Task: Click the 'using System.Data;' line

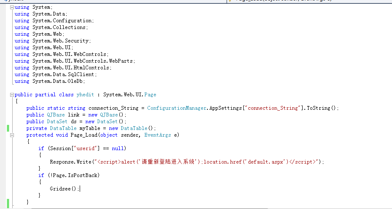Action: 41,14
